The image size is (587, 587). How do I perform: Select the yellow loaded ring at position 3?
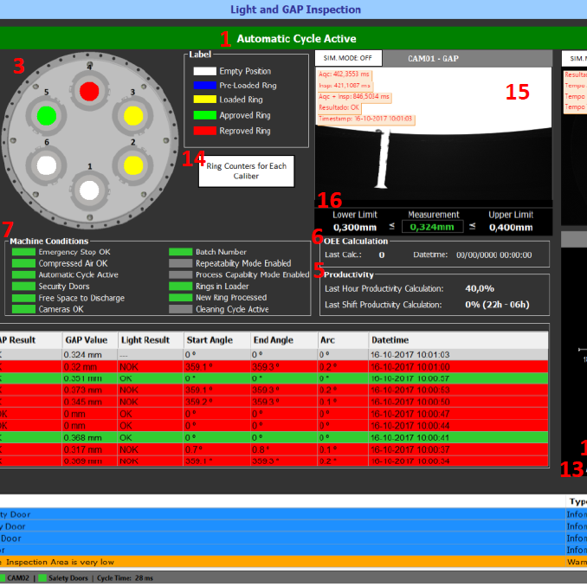(132, 114)
